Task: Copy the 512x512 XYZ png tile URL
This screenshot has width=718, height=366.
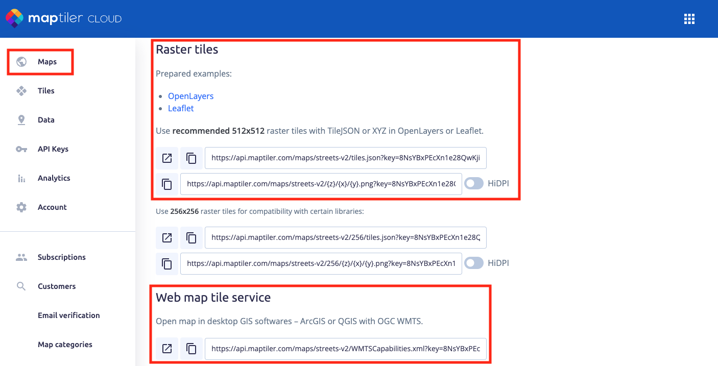Action: click(x=167, y=184)
